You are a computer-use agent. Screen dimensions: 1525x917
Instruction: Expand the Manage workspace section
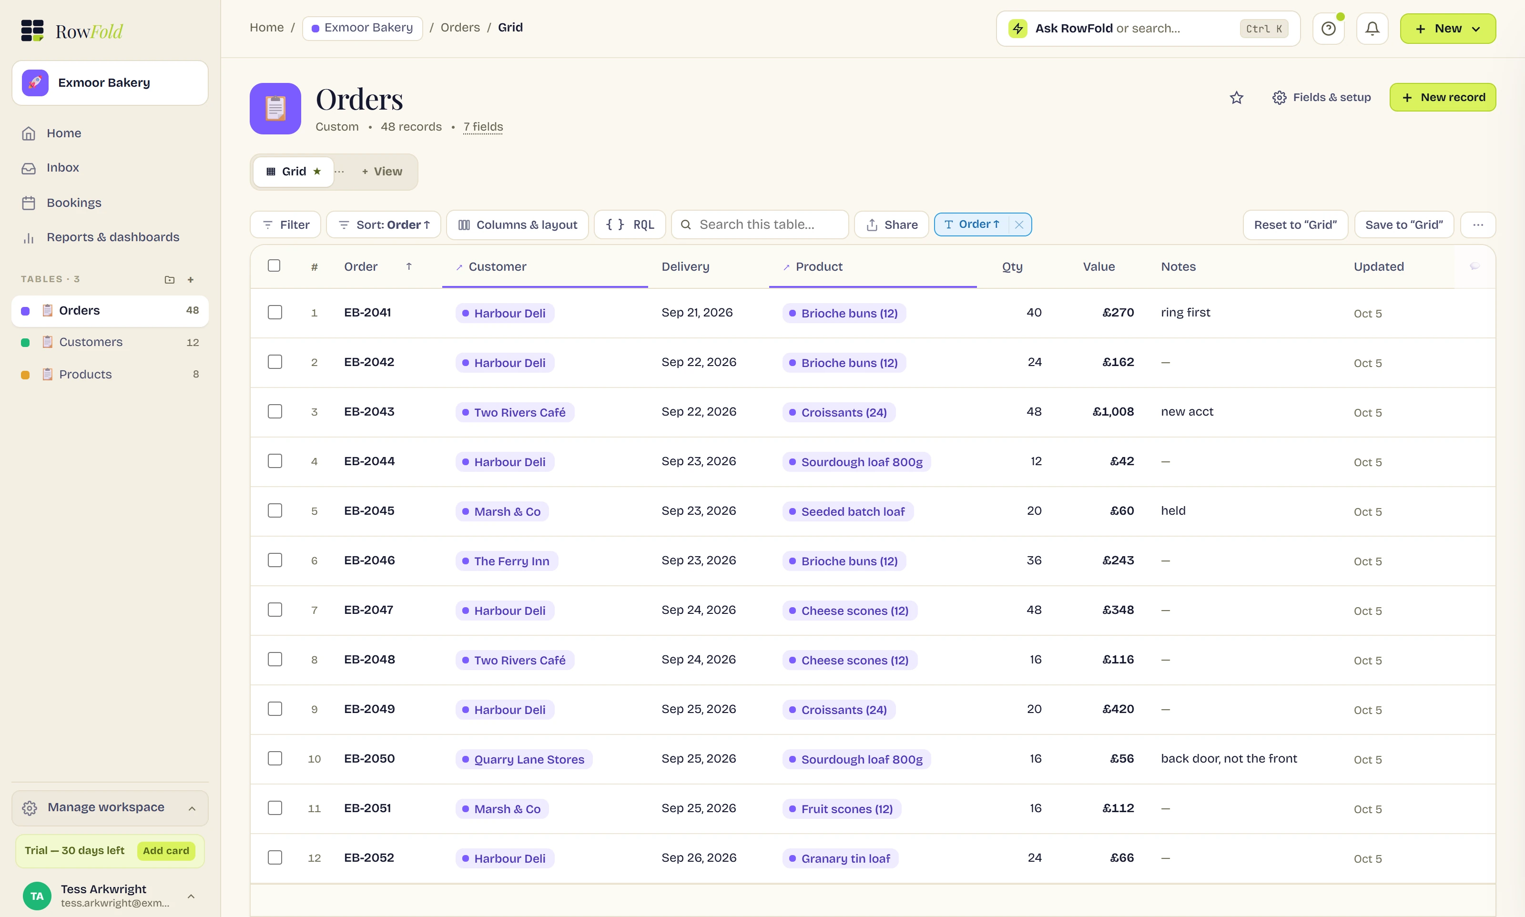(x=110, y=808)
